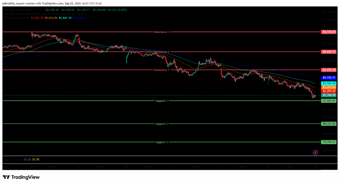Viewport: 340px width, 184px height.
Task: Click the pink lightning bolt icon
Action: click(x=315, y=153)
